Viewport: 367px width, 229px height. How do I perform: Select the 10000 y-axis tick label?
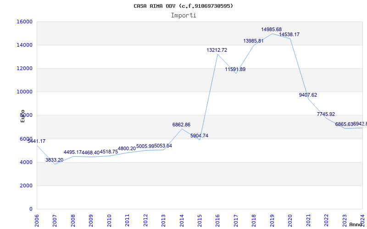24,92
